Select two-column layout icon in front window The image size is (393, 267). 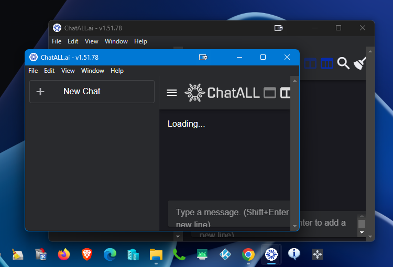tap(285, 93)
